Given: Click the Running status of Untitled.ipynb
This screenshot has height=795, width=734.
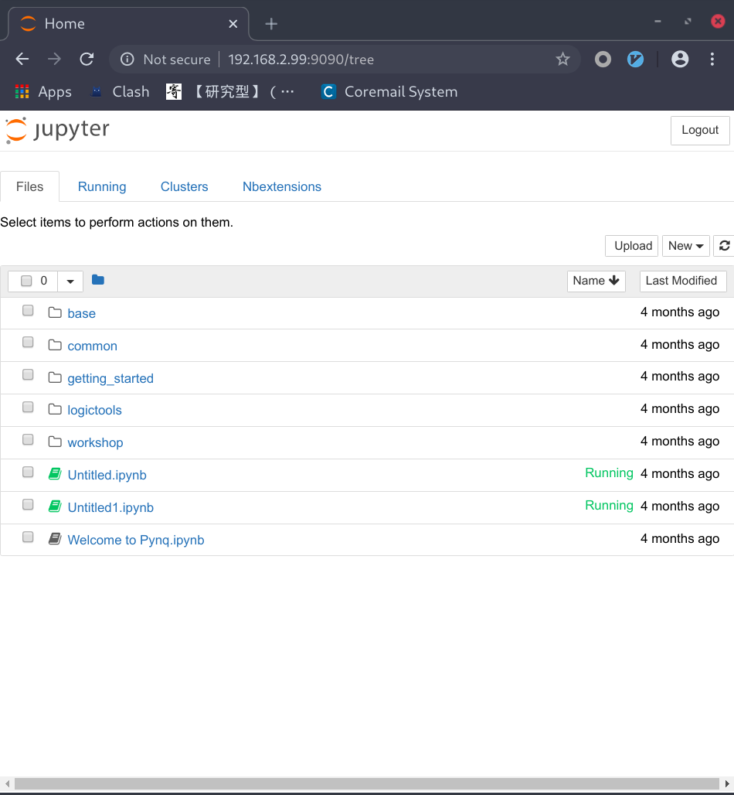Looking at the screenshot, I should coord(609,473).
